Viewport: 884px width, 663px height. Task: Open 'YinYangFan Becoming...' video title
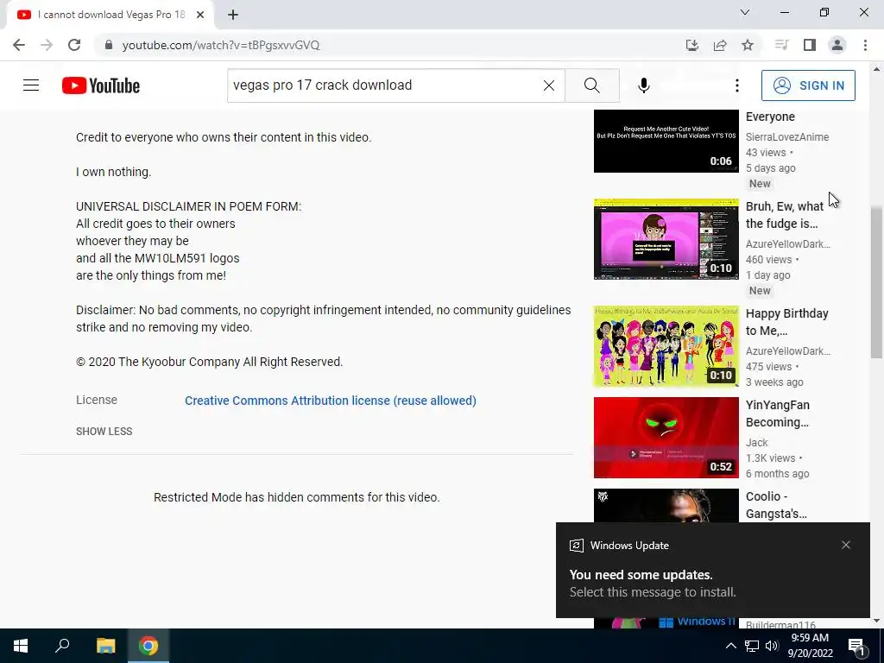pyautogui.click(x=778, y=414)
